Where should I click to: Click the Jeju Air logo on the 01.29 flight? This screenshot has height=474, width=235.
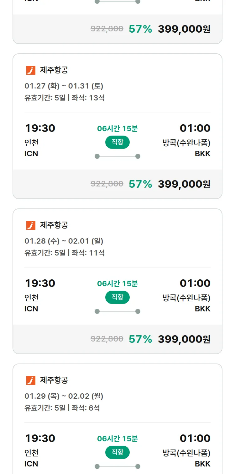tap(31, 380)
